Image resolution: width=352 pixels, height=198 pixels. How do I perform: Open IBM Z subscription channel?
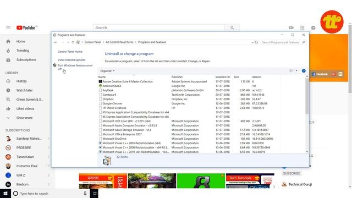[21, 175]
